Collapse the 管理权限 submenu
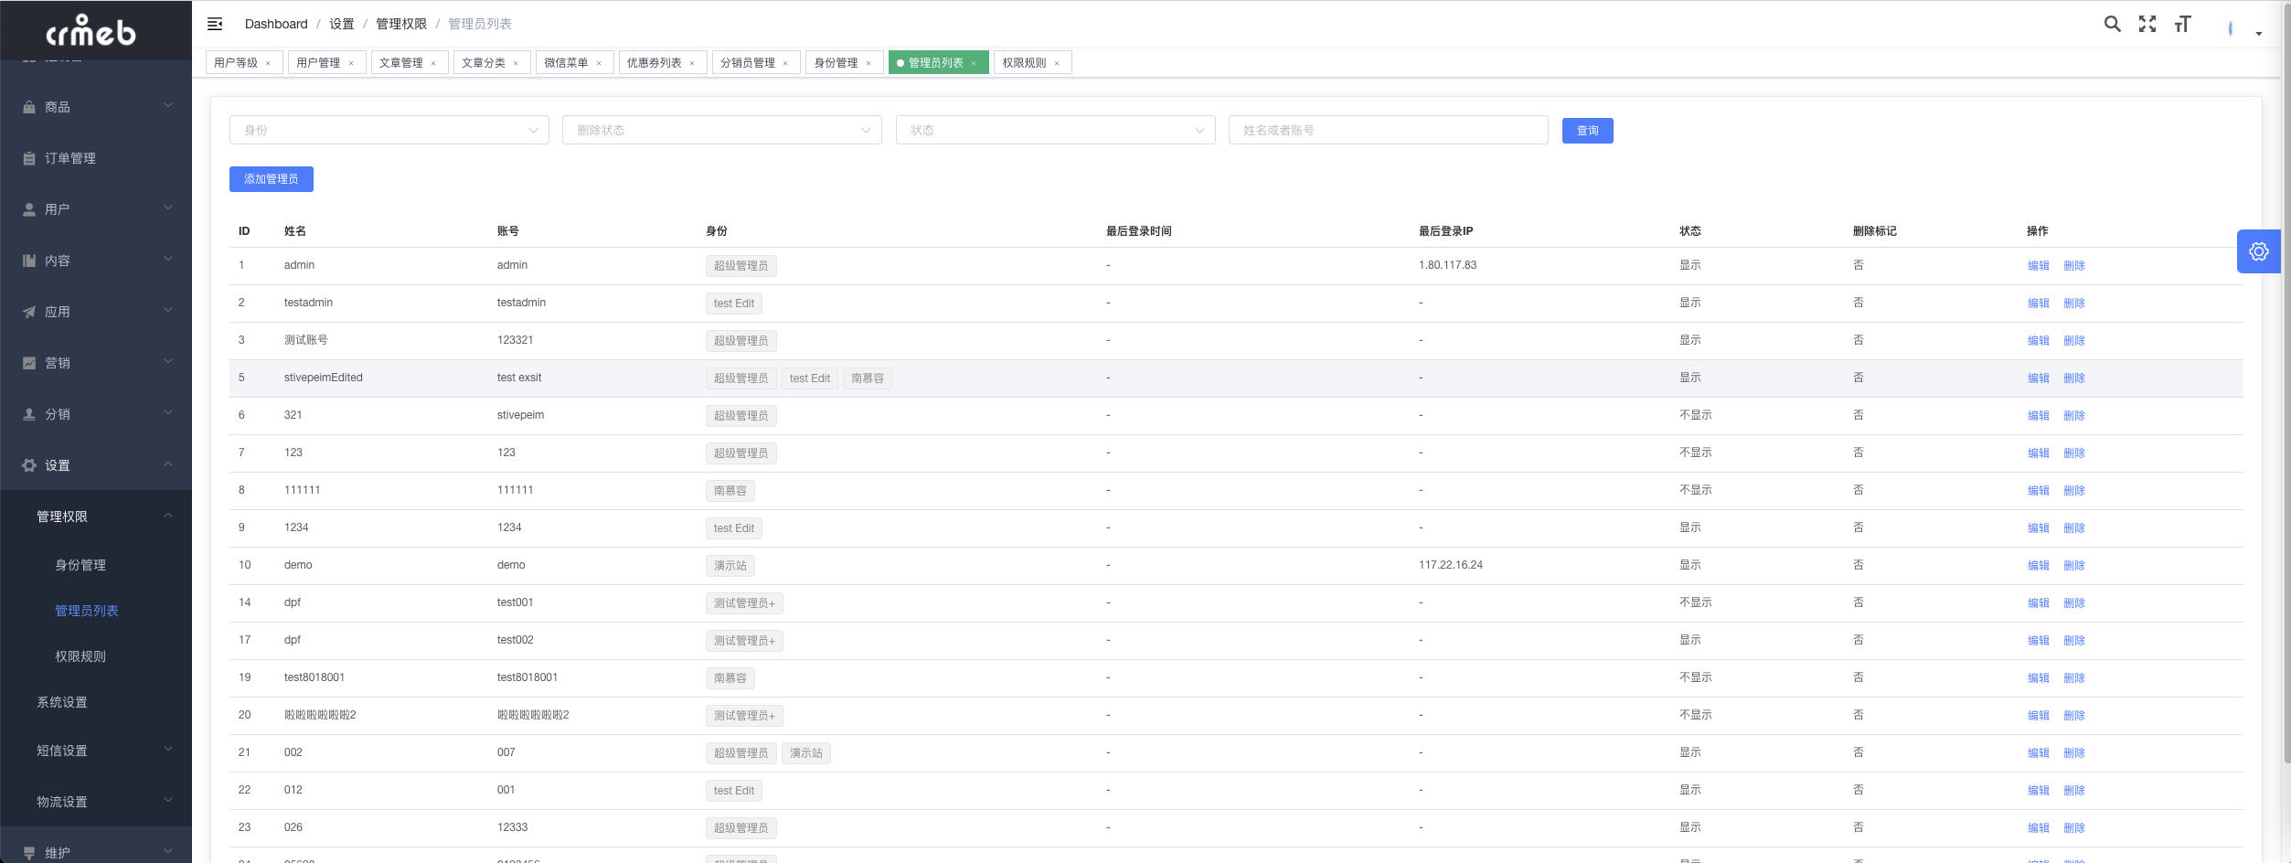 168,516
